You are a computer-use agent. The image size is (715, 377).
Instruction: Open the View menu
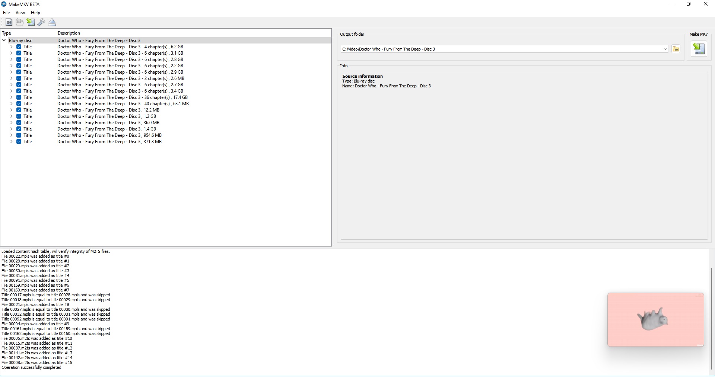tap(20, 13)
